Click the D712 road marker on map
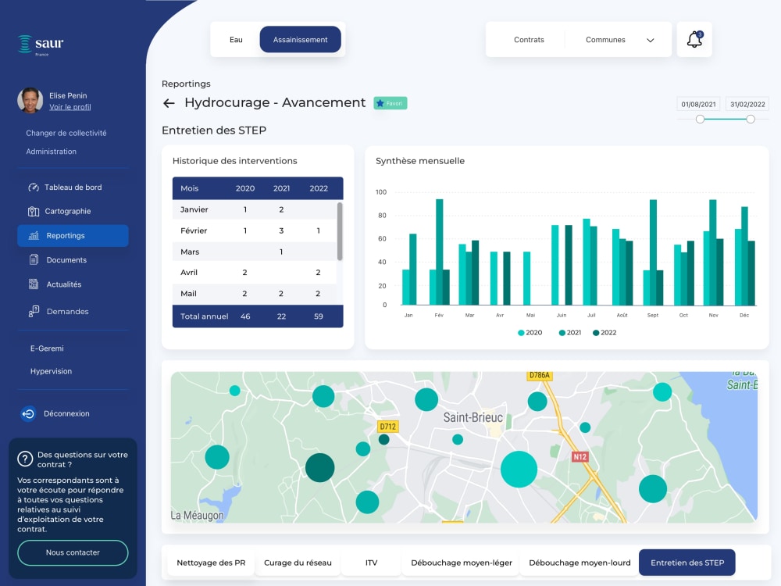 pyautogui.click(x=387, y=427)
